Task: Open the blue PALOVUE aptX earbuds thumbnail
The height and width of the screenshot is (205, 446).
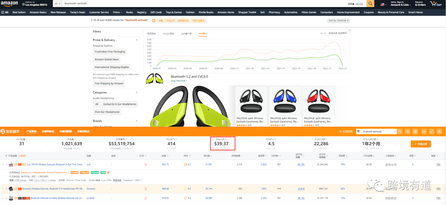Action: point(285,101)
